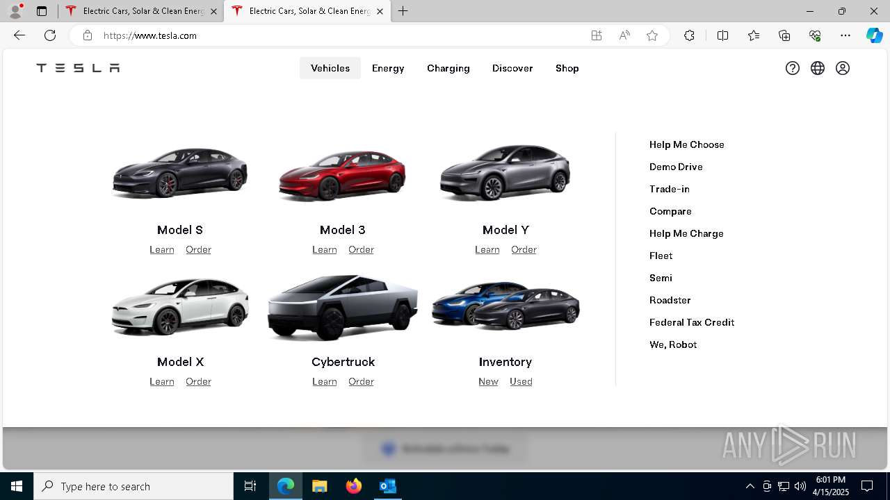Toggle Split screen view
890x500 pixels.
click(722, 35)
